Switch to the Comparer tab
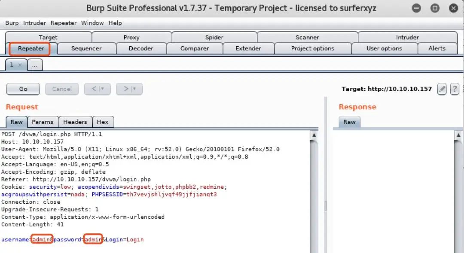Image resolution: width=464 pixels, height=253 pixels. (195, 48)
